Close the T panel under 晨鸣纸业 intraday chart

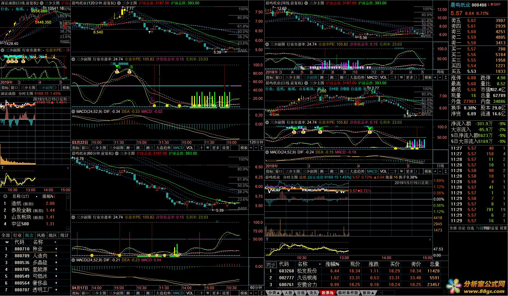430,239
